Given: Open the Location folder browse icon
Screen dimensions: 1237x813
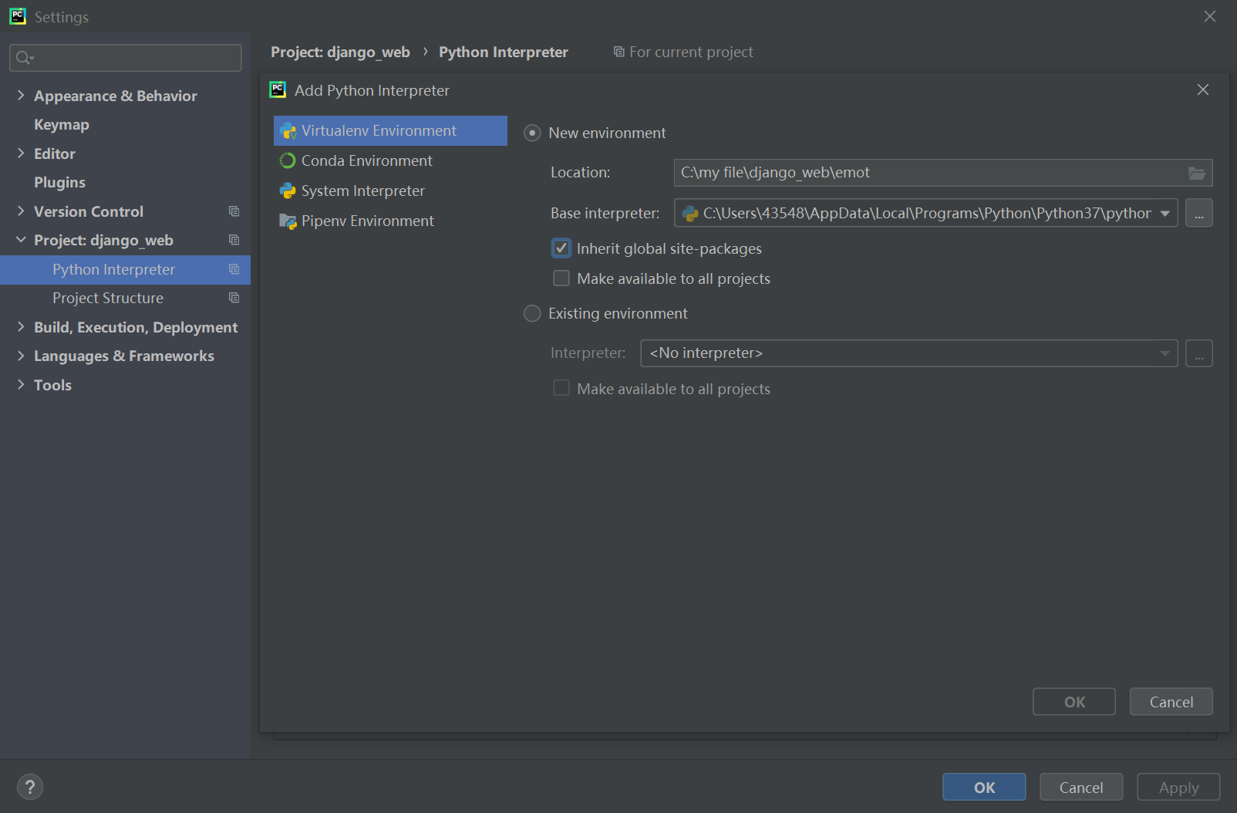Looking at the screenshot, I should (x=1196, y=173).
